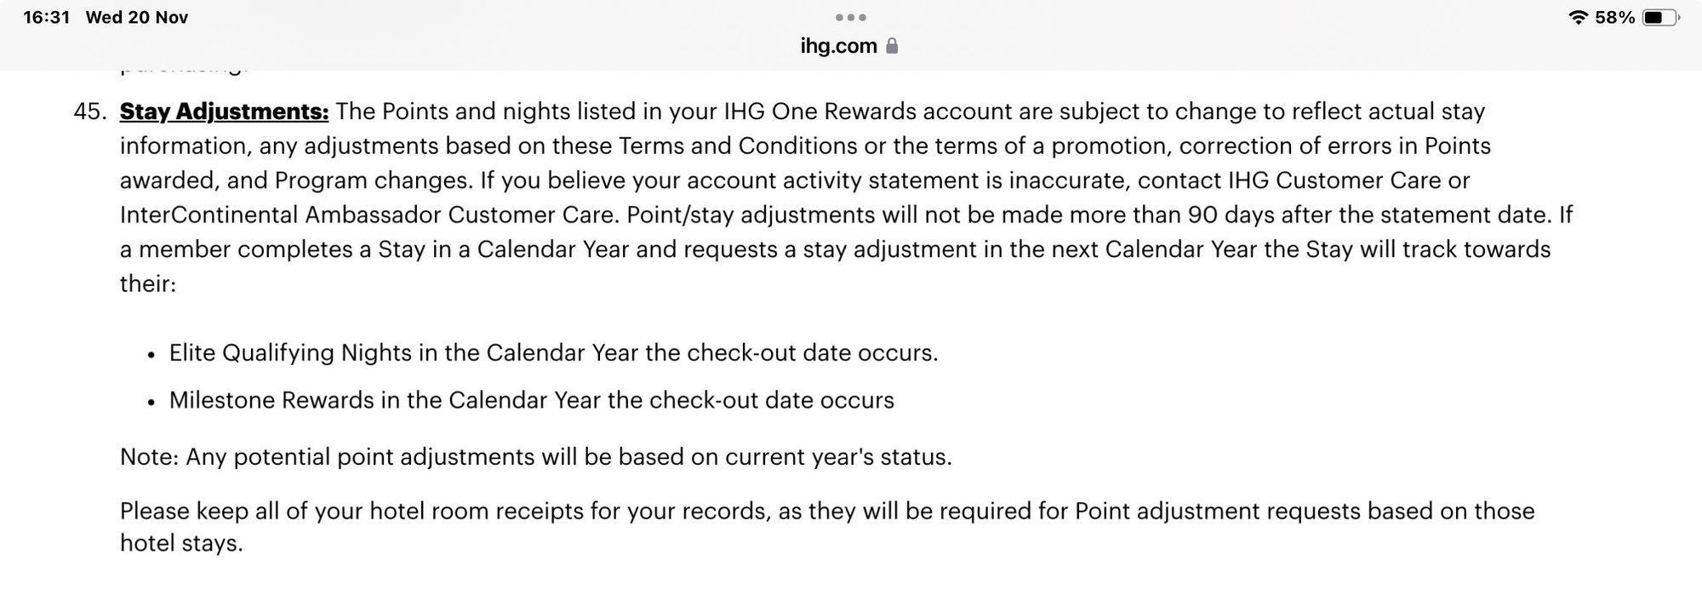Click the "45." list item number
Image resolution: width=1702 pixels, height=589 pixels.
(x=90, y=112)
